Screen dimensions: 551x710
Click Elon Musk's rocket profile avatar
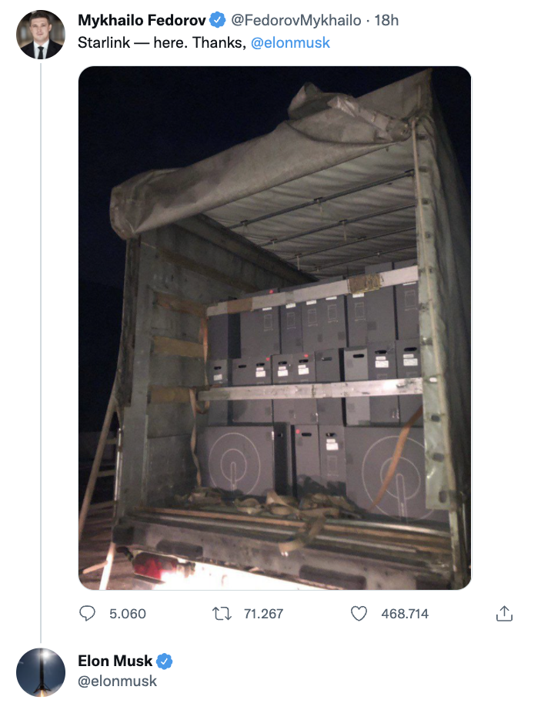41,672
